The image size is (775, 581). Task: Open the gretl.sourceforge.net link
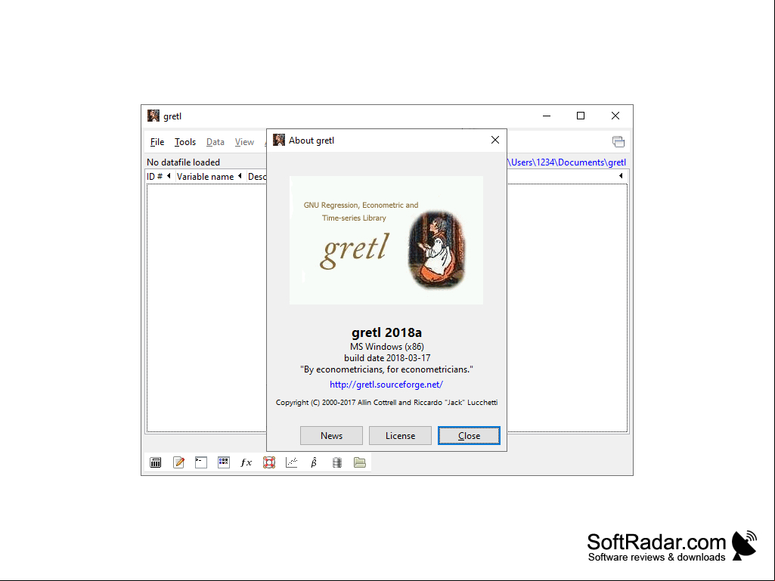click(x=386, y=385)
